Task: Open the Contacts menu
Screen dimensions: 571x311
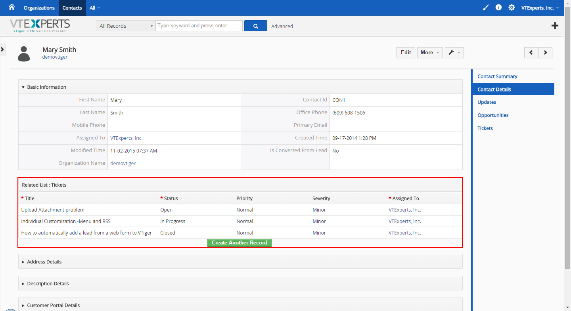Action: (x=72, y=8)
